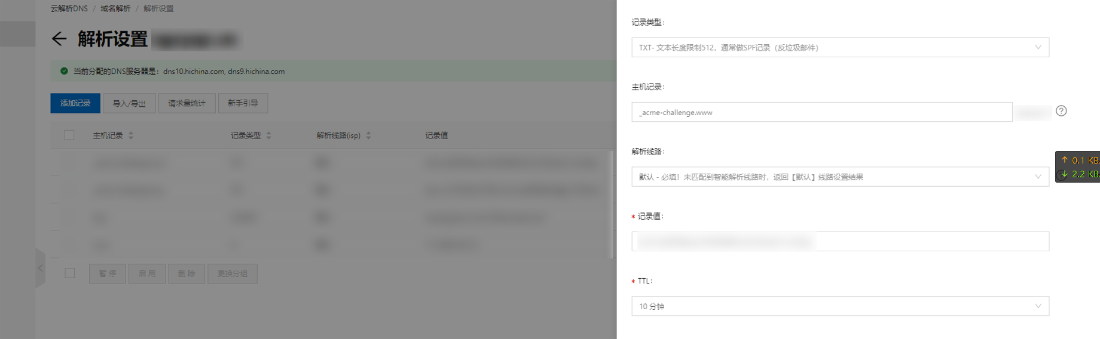Click the 更换分组 button
Viewport: 1100px width, 339px height.
(x=233, y=273)
